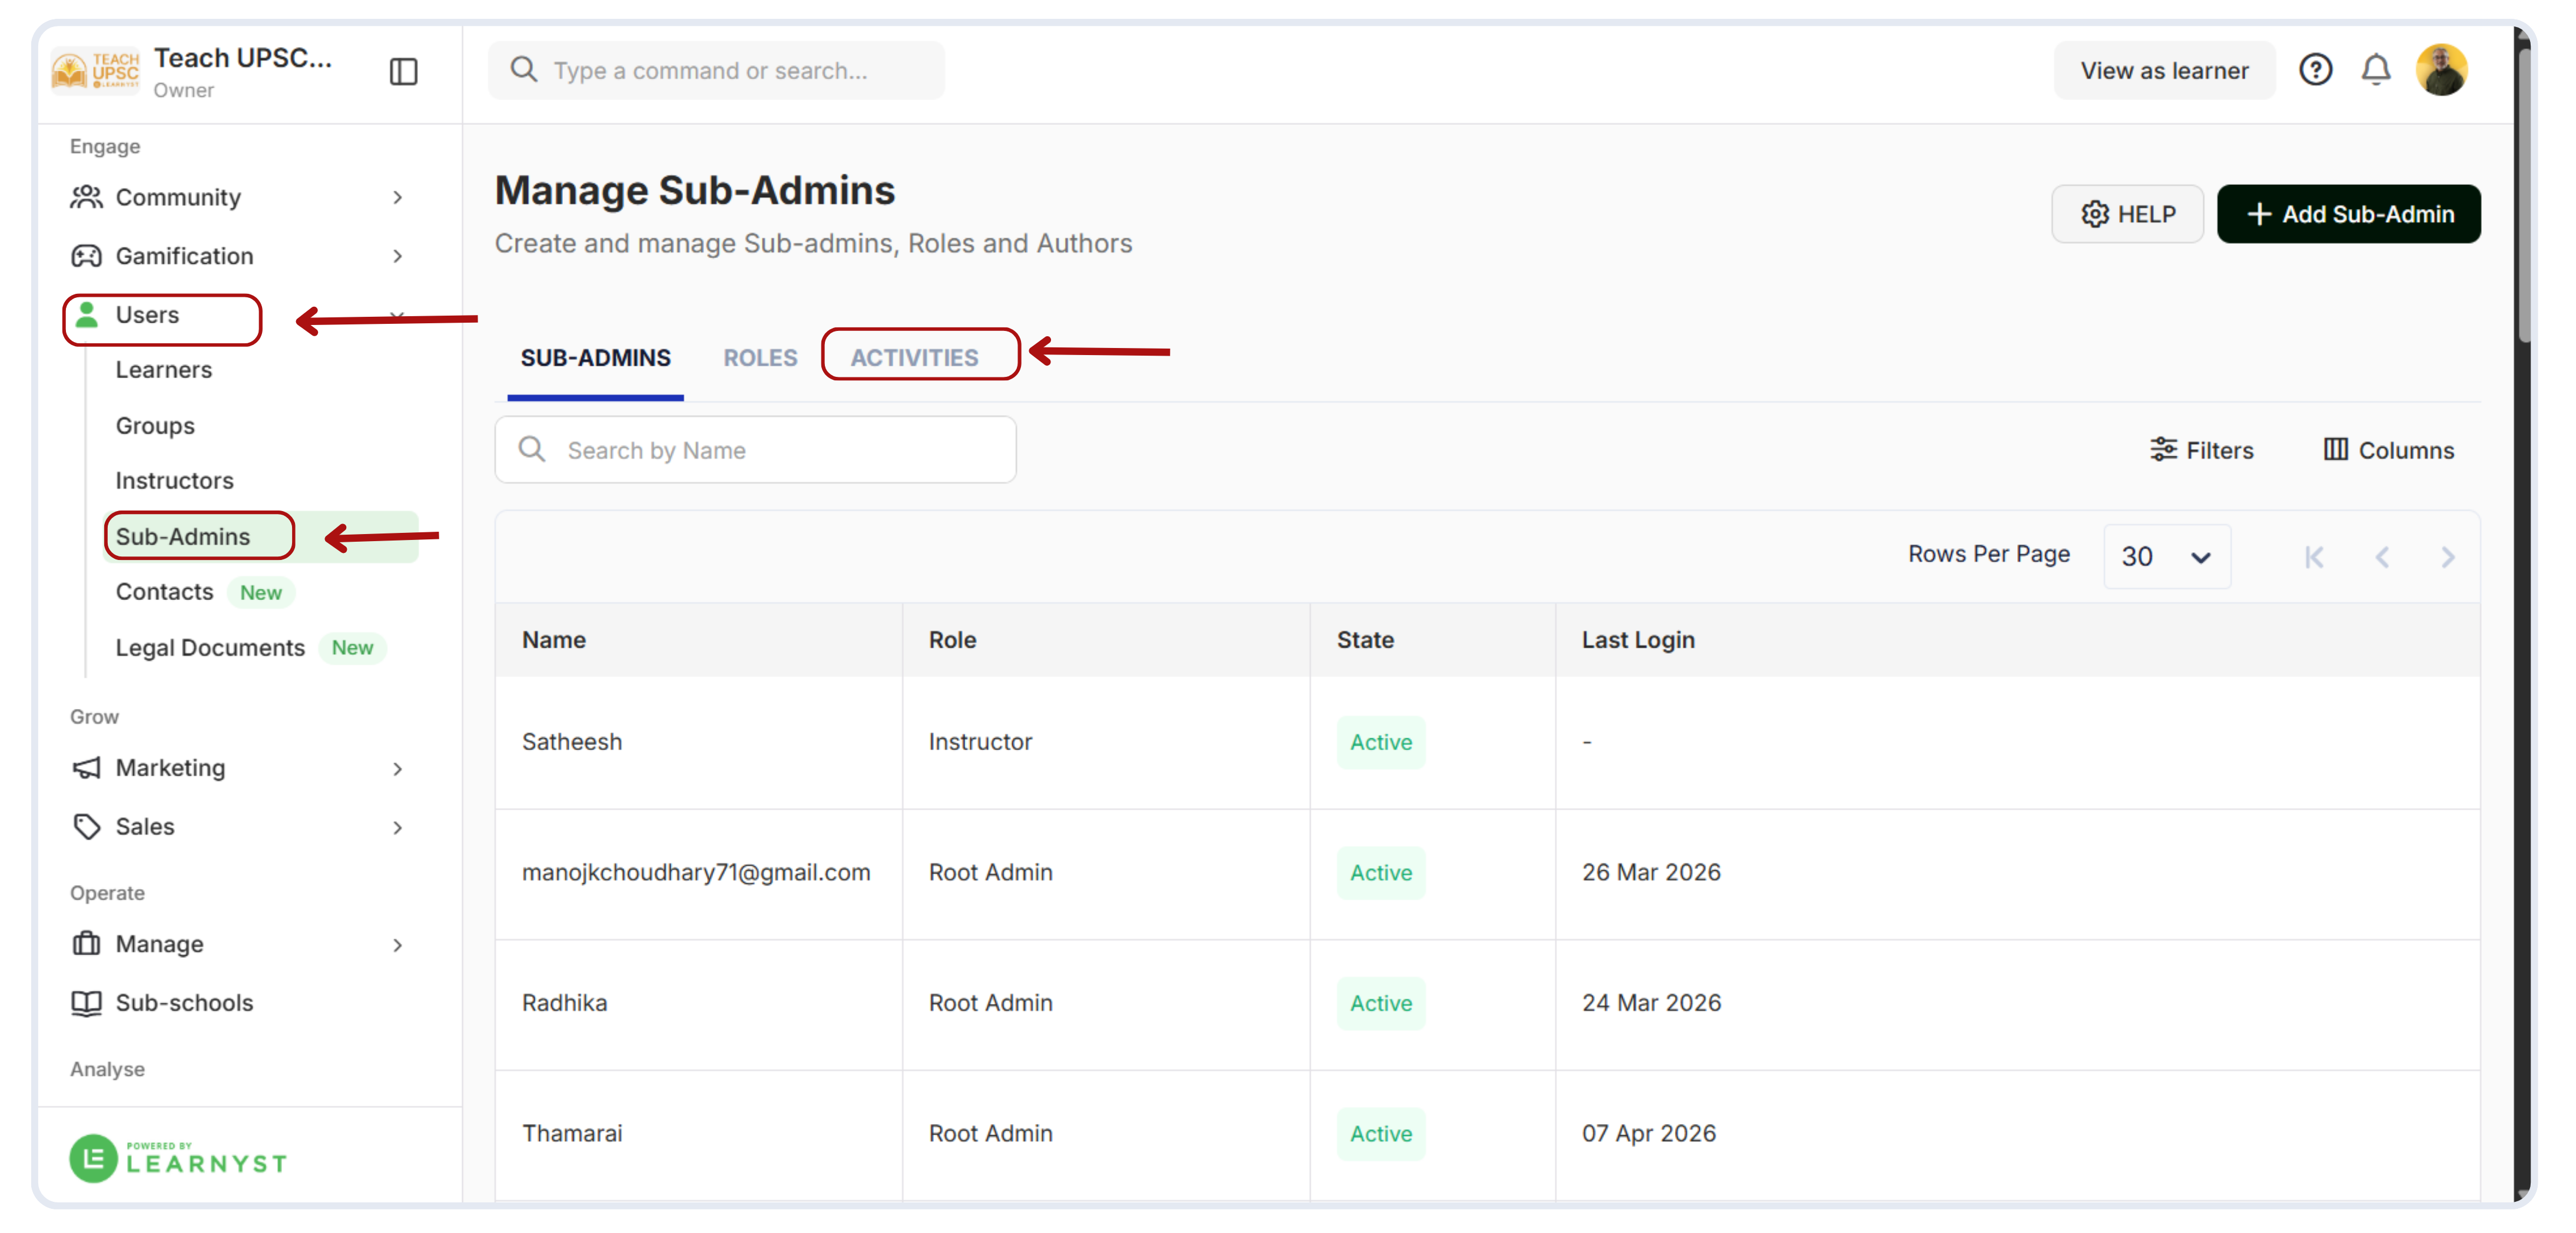The image size is (2576, 1233).
Task: Expand the Sales menu chevron
Action: (398, 828)
